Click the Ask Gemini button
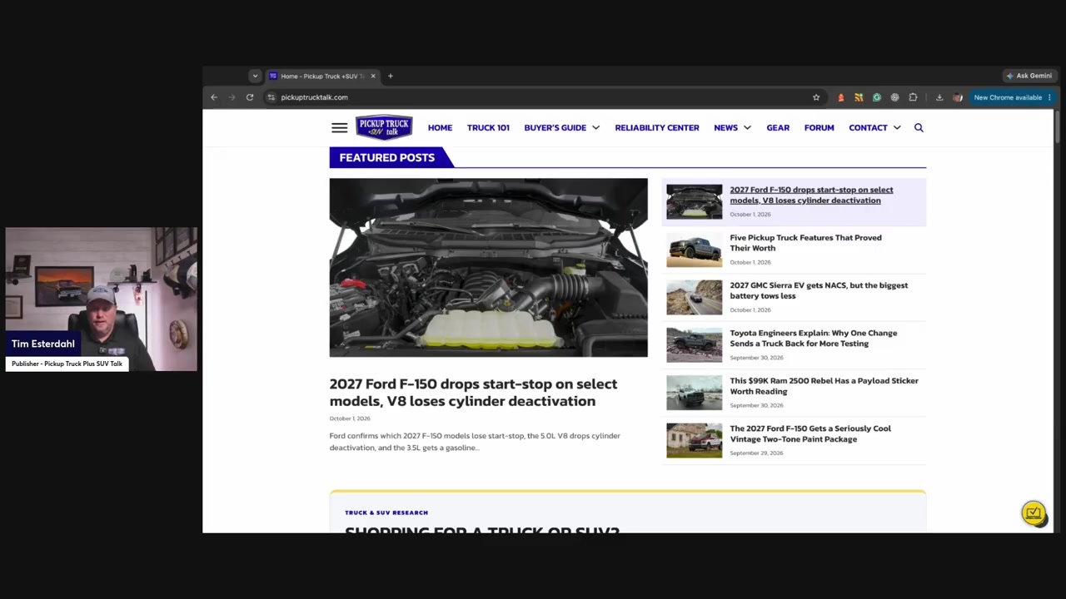The width and height of the screenshot is (1066, 599). (1029, 76)
